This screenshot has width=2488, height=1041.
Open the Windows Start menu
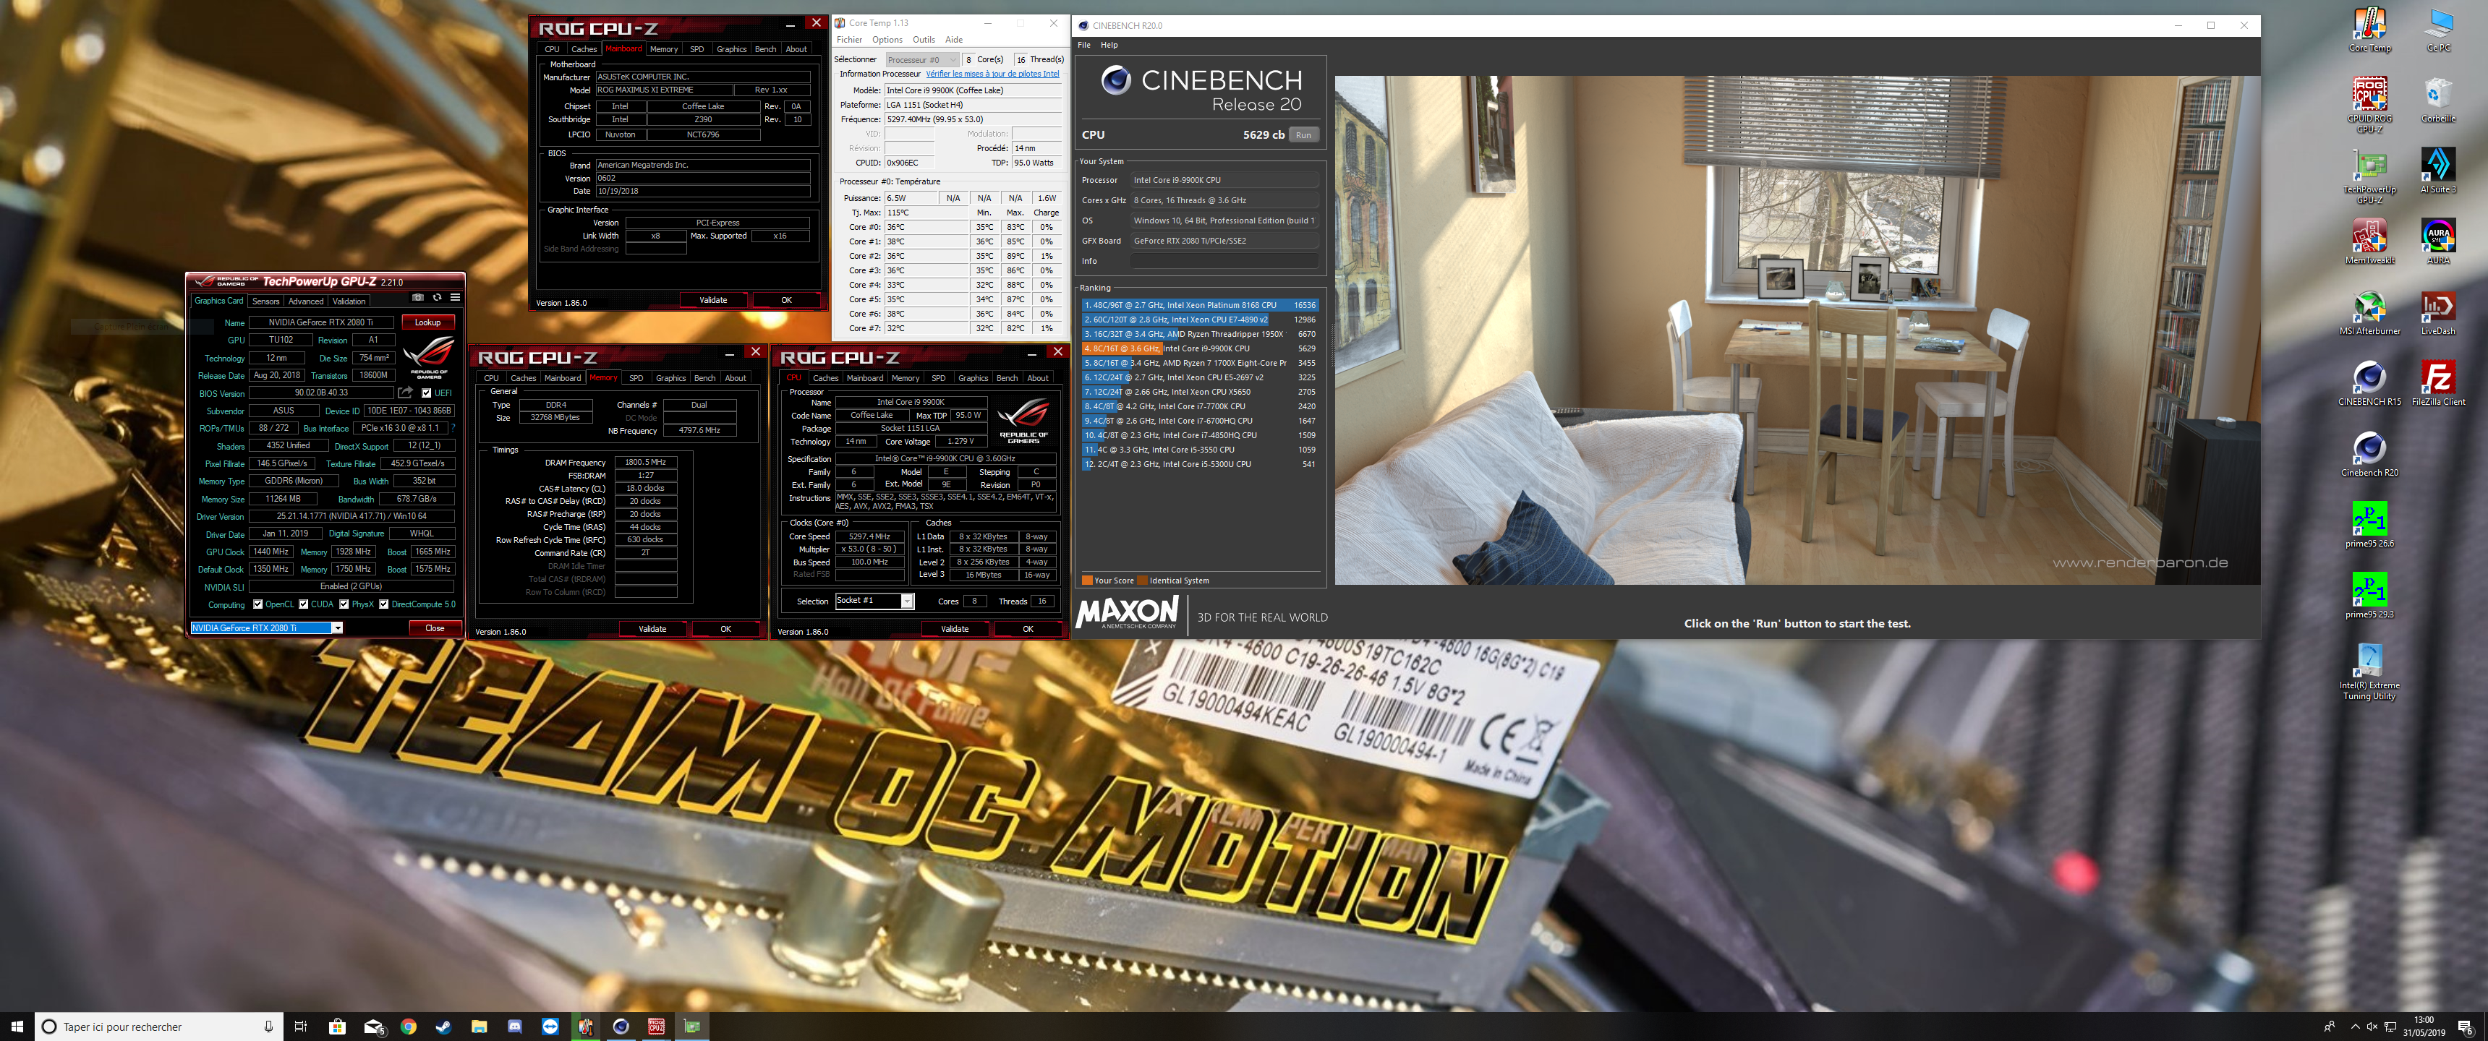tap(17, 1027)
